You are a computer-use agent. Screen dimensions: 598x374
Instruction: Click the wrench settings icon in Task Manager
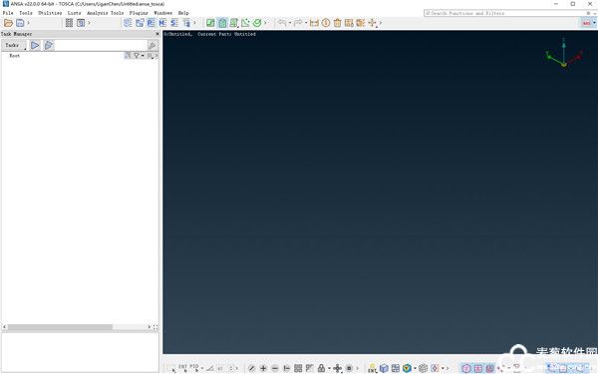click(151, 46)
